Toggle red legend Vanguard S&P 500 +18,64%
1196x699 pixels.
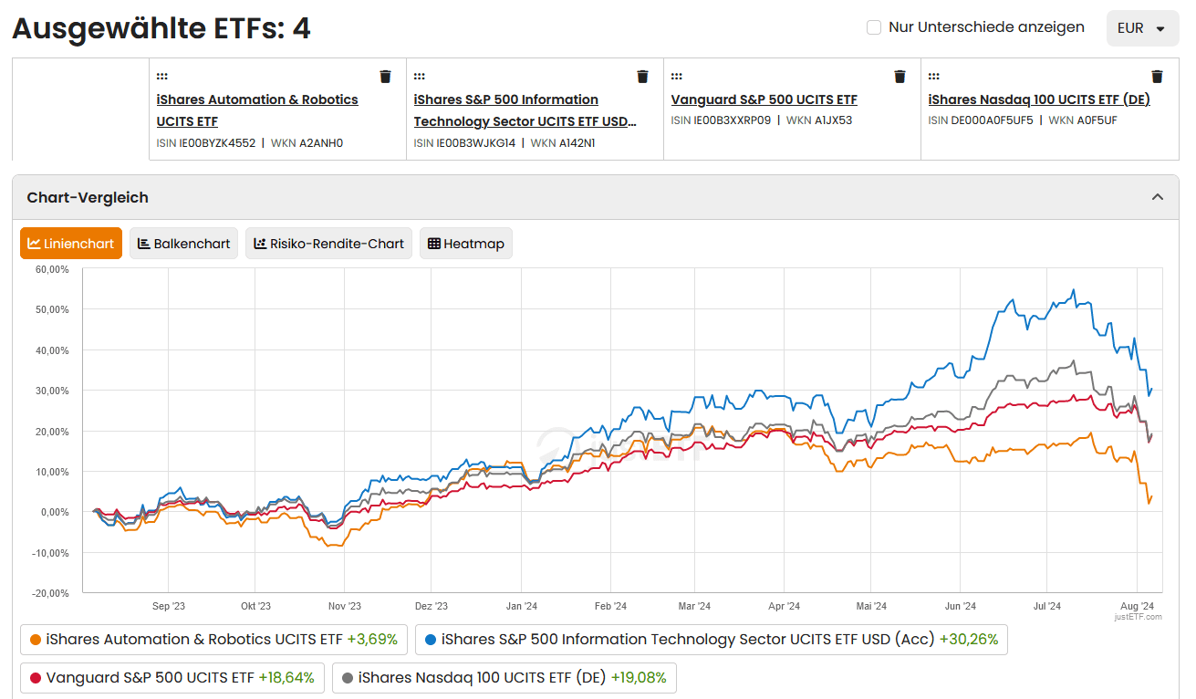point(172,678)
